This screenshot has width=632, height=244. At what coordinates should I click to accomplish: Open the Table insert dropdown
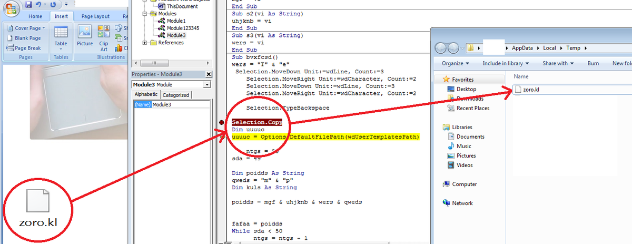coord(61,37)
